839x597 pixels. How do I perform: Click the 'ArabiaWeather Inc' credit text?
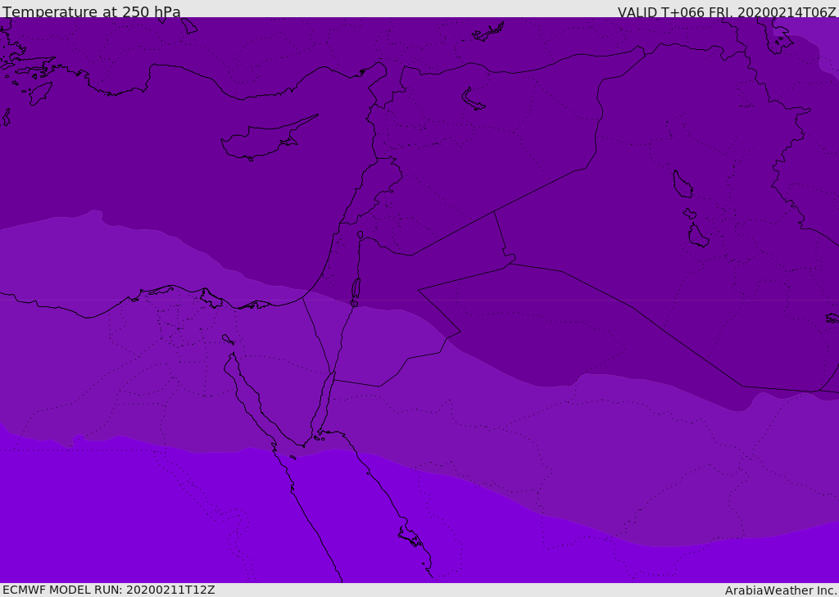(781, 590)
